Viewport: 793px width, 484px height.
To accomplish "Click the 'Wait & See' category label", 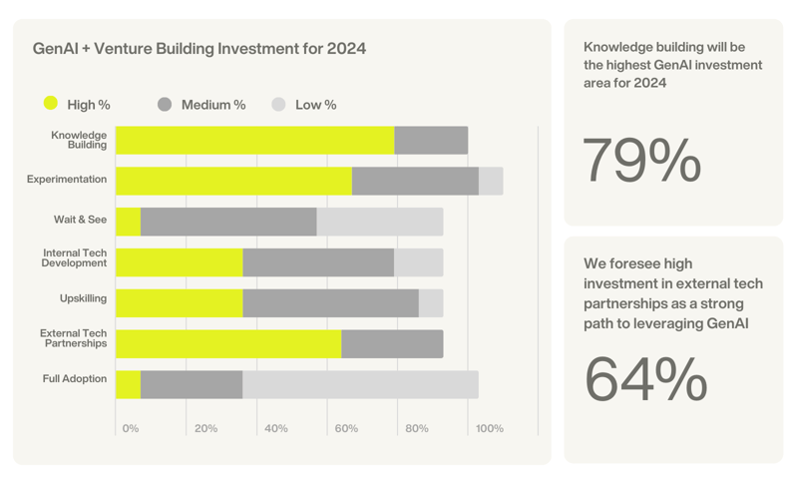I will point(80,220).
